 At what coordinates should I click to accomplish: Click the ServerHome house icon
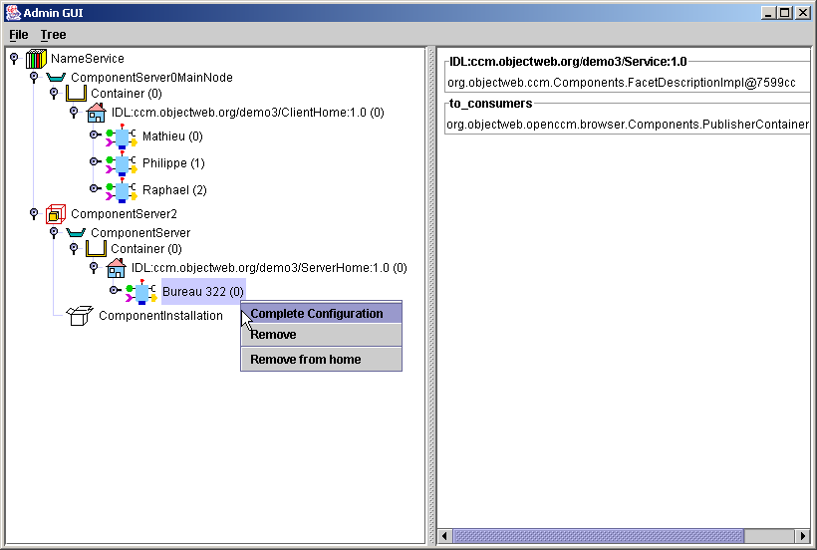pos(116,268)
